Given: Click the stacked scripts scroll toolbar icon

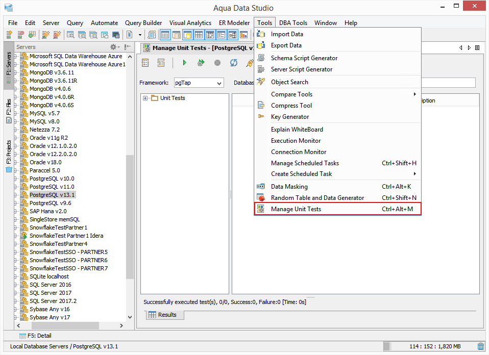Looking at the screenshot, I should [152, 35].
